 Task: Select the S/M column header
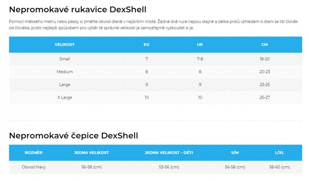click(x=235, y=153)
